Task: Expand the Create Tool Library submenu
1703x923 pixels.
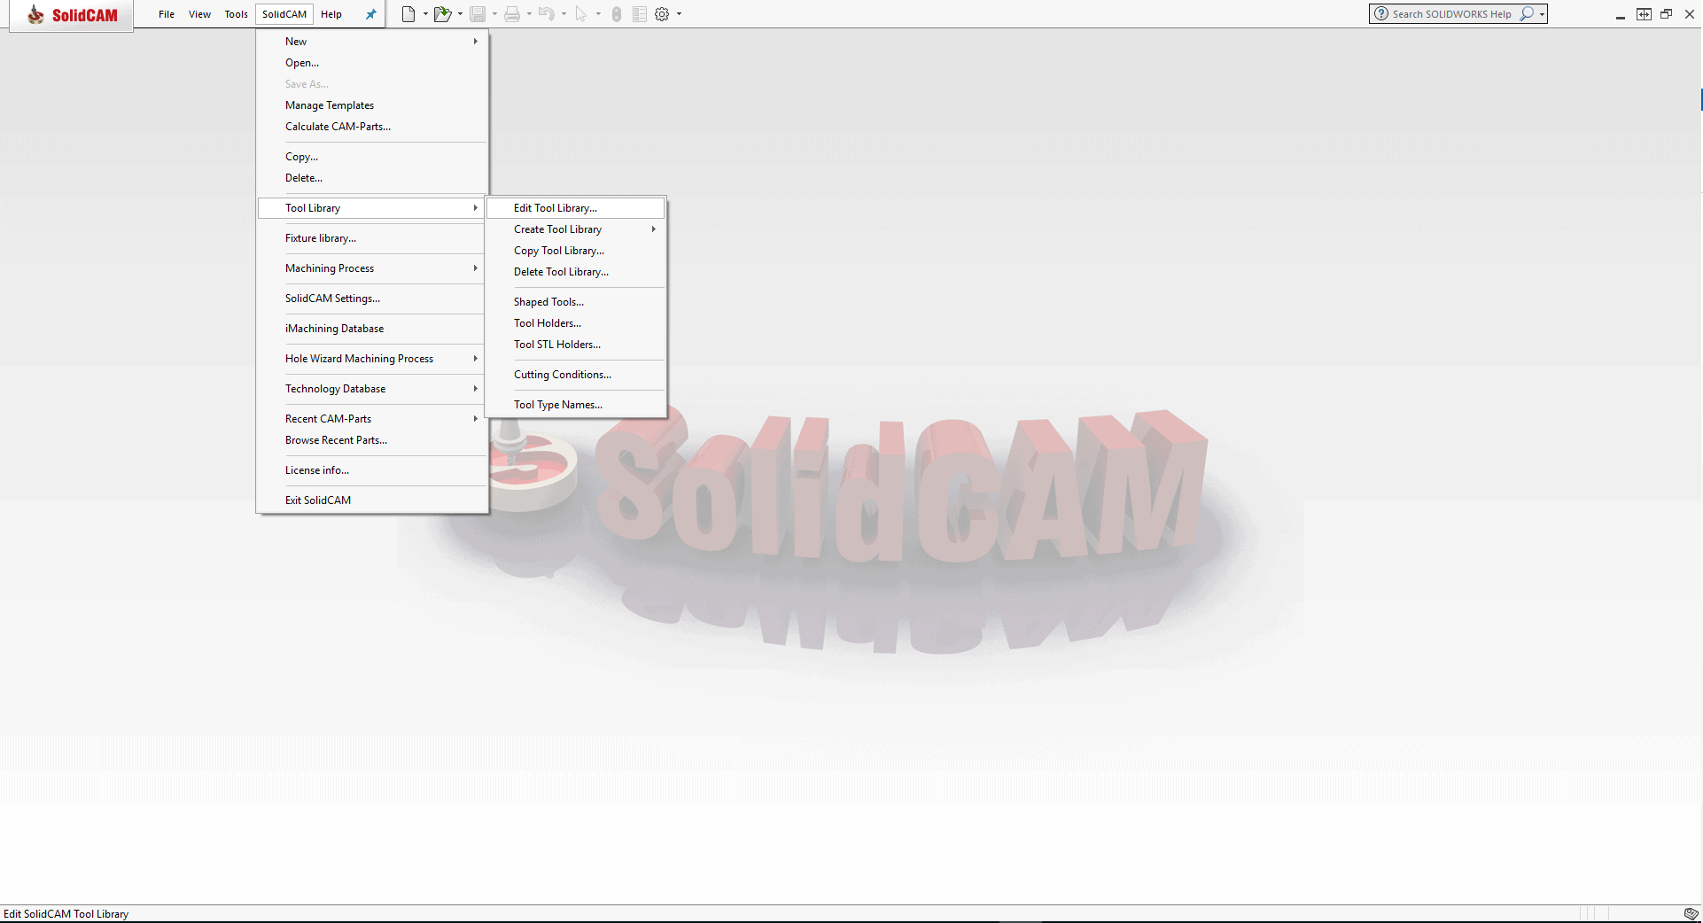Action: click(x=576, y=229)
